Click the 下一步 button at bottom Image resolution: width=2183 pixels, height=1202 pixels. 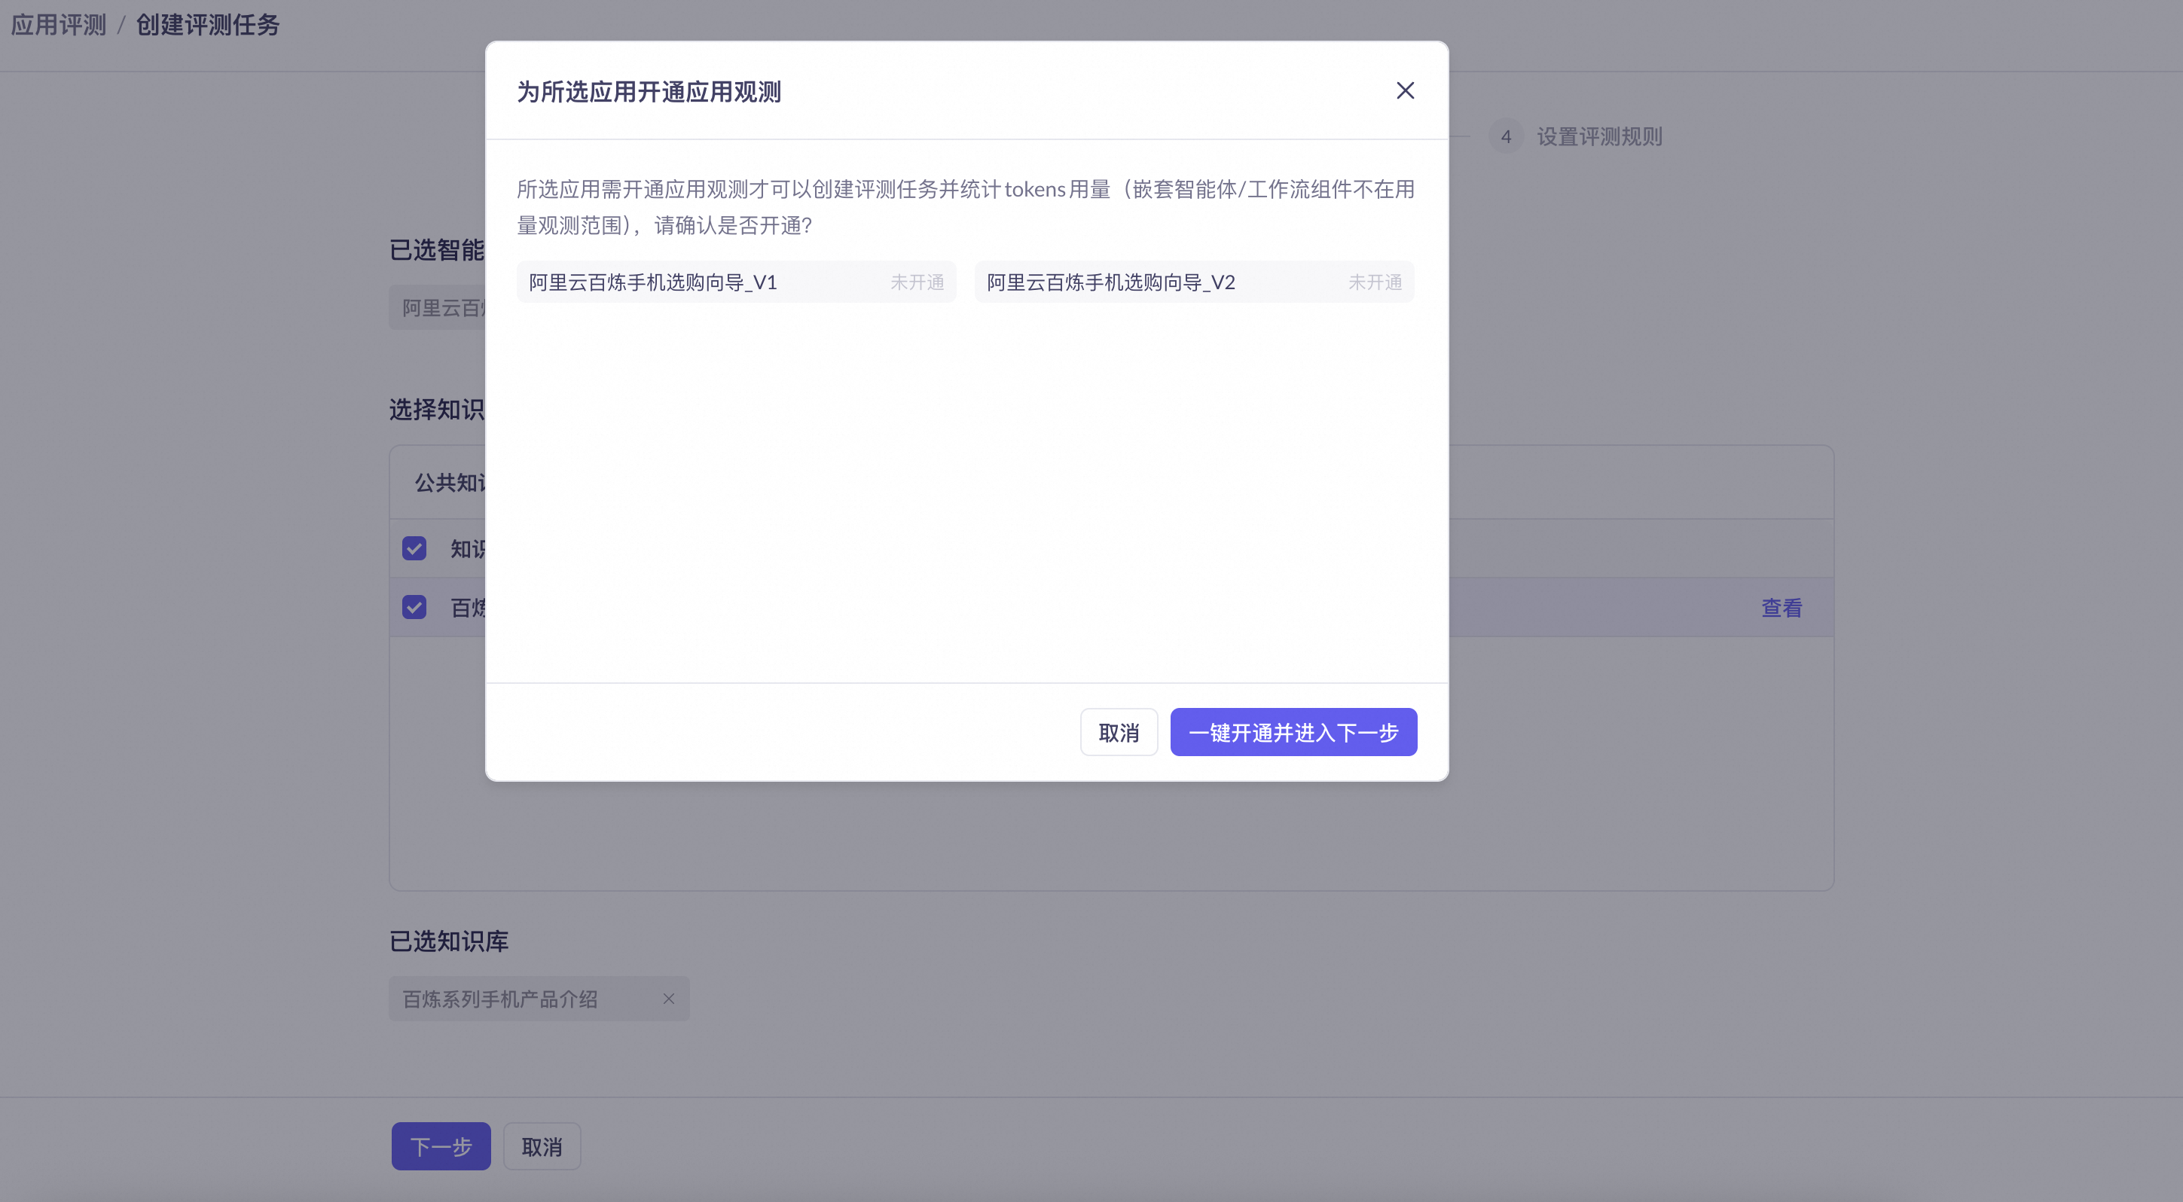point(441,1146)
